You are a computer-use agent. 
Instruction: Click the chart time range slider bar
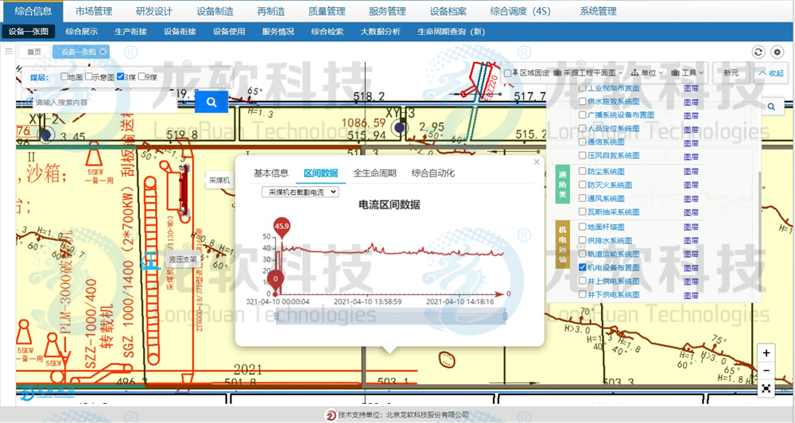tap(390, 317)
